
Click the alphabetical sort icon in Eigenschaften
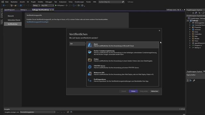point(191,80)
